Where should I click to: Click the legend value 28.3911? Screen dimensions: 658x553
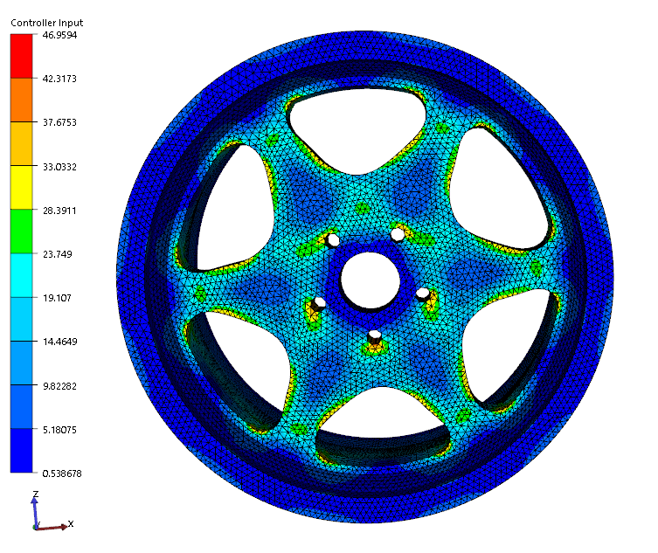point(59,211)
